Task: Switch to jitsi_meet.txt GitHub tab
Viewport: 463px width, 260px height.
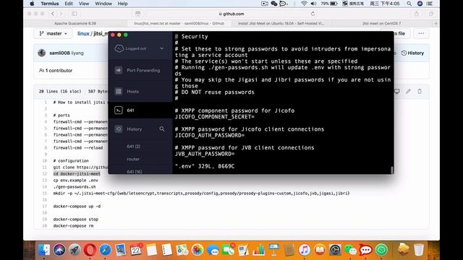Action: pyautogui.click(x=179, y=23)
